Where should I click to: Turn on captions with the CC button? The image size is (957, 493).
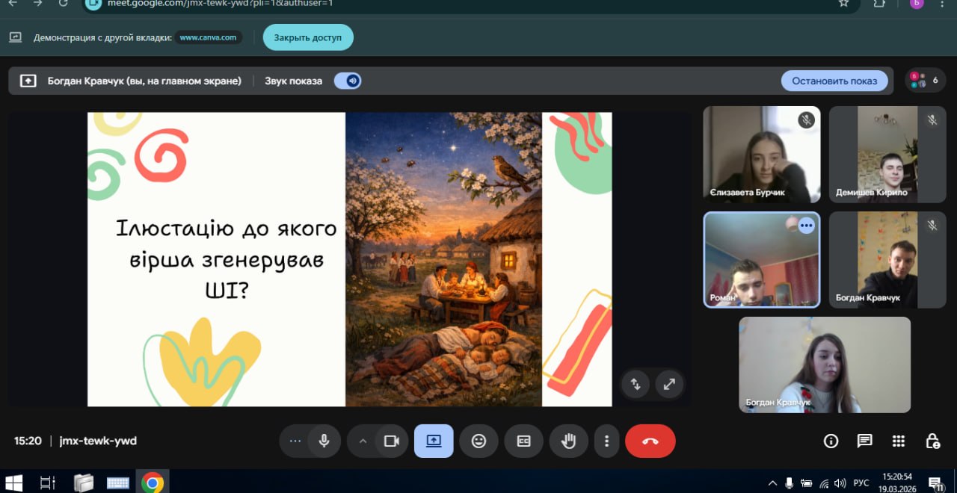(x=523, y=441)
